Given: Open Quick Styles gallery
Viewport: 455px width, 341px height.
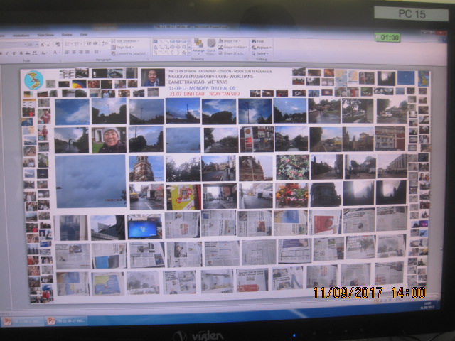Looking at the screenshot, I should 211,46.
